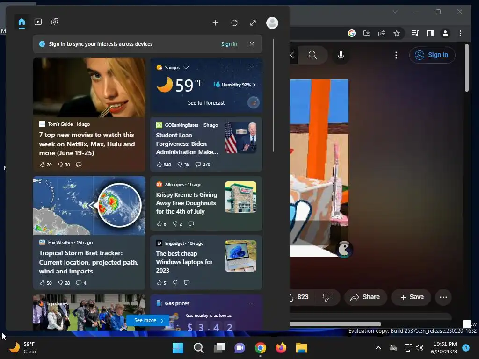
Task: Click See full forecast
Action: pyautogui.click(x=206, y=103)
